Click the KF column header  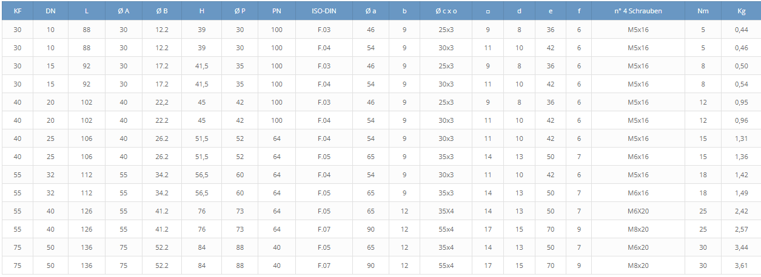point(17,11)
